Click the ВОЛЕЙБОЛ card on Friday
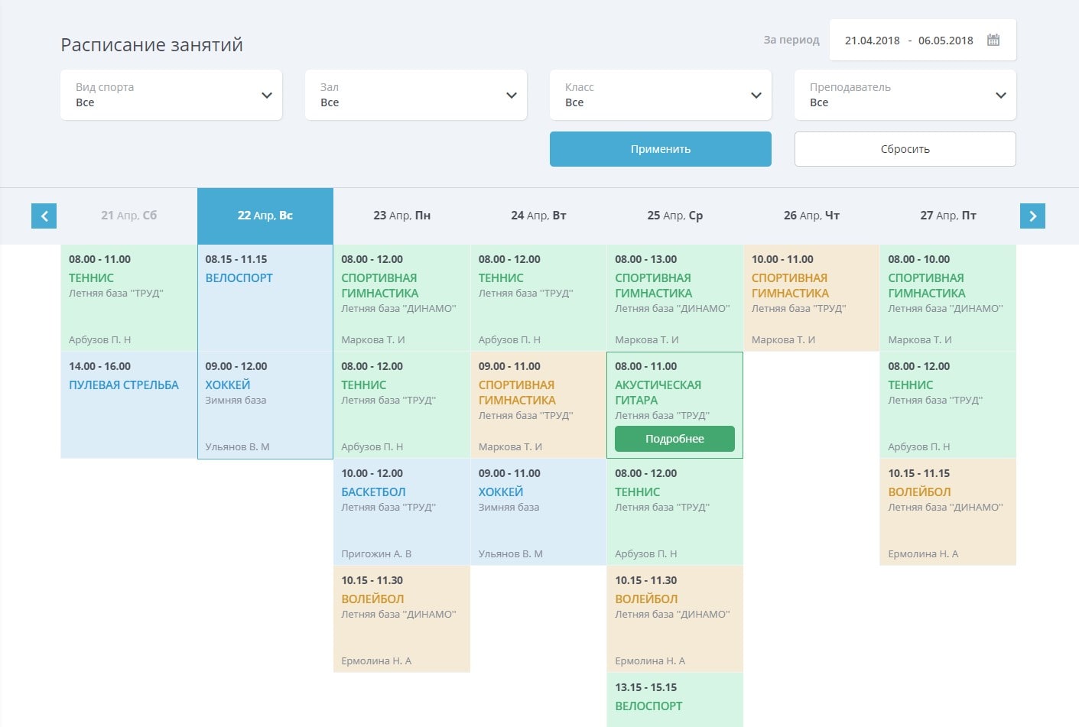The image size is (1079, 727). pyautogui.click(x=947, y=511)
